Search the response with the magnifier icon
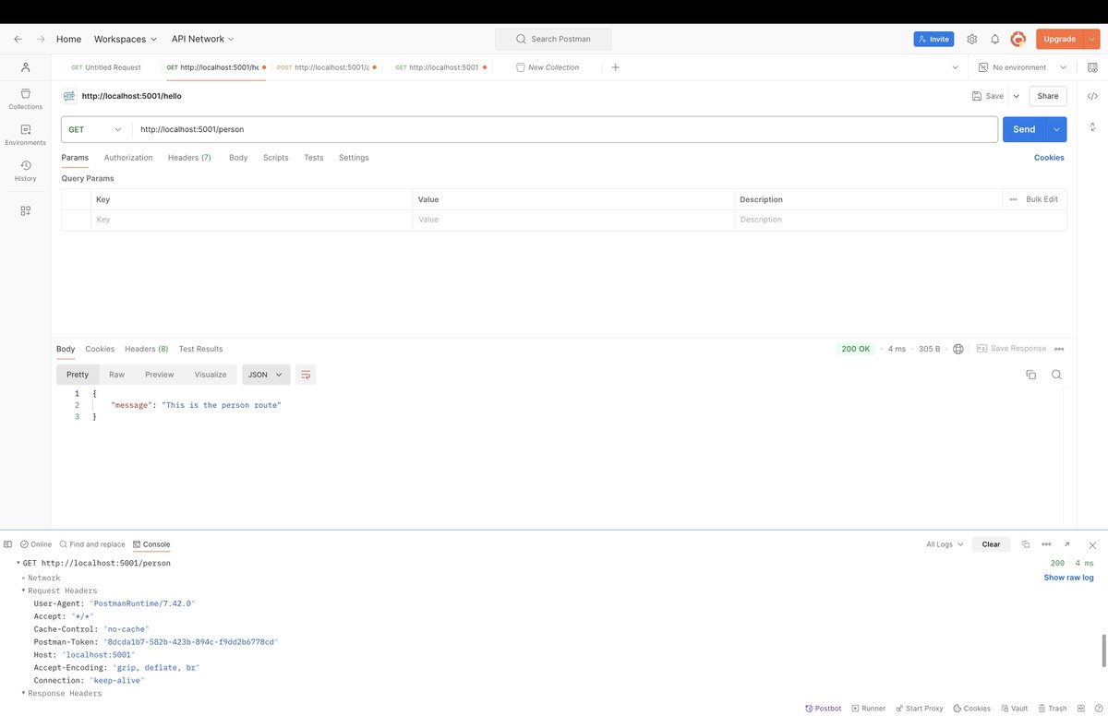Viewport: 1108px width, 716px height. 1056,375
